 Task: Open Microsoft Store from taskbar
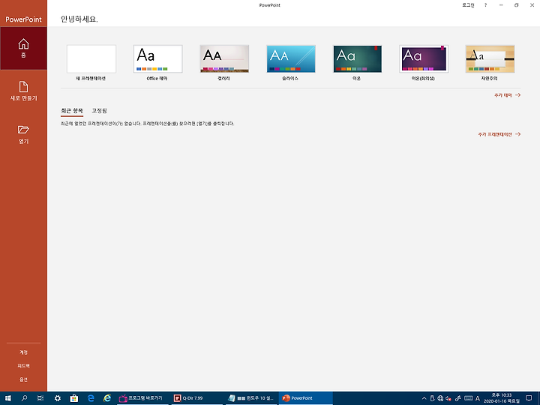click(x=74, y=398)
